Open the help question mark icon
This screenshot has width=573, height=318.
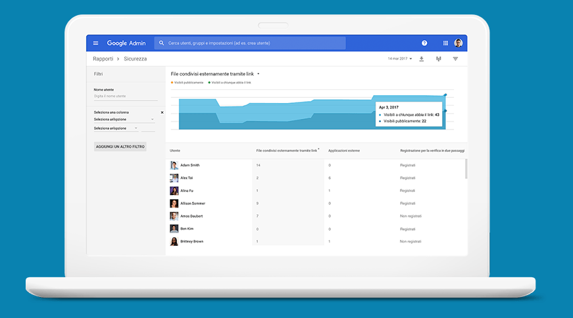click(424, 43)
